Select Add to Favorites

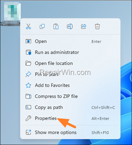[70, 85]
